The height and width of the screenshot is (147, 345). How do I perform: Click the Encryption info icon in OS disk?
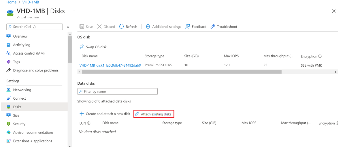pos(320,56)
